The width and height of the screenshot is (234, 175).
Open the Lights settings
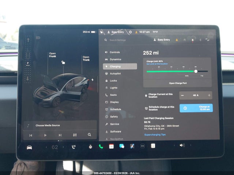point(111,88)
